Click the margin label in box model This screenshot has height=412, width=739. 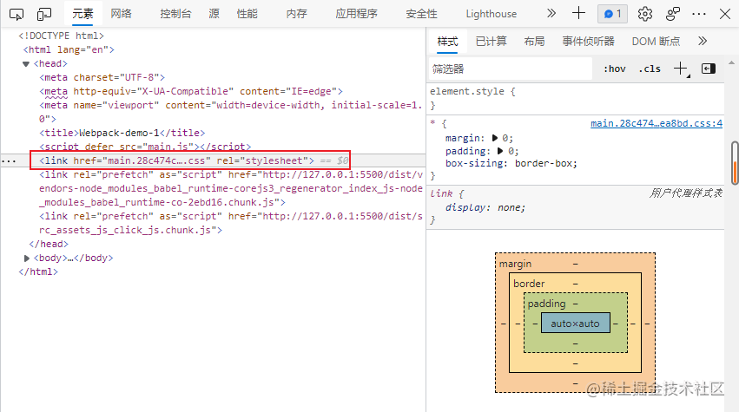pyautogui.click(x=515, y=264)
